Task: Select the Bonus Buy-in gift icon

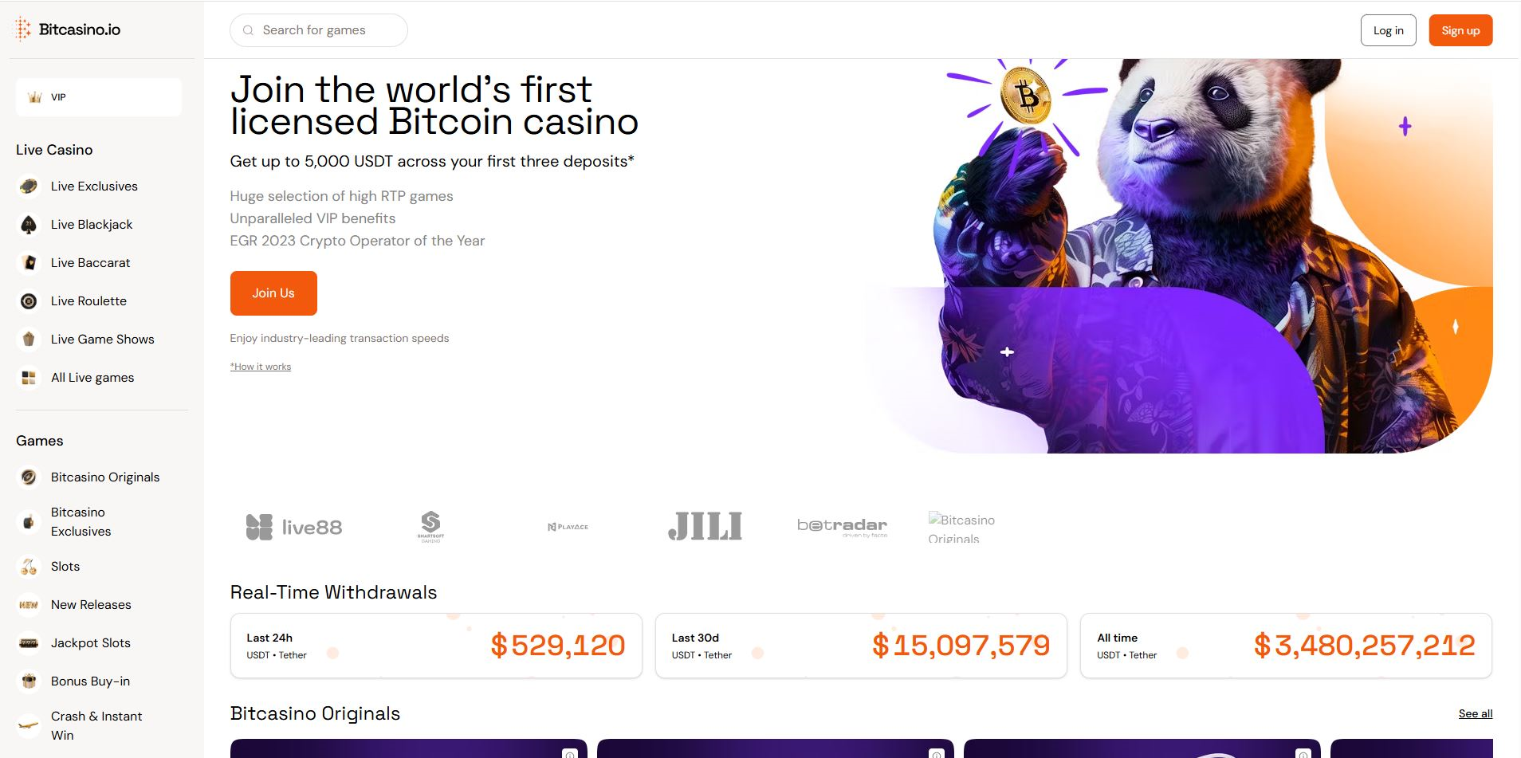Action: [29, 681]
